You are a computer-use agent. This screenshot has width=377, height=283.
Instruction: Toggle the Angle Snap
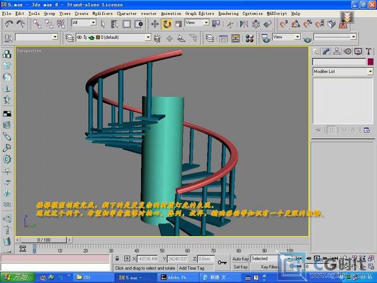(296, 24)
